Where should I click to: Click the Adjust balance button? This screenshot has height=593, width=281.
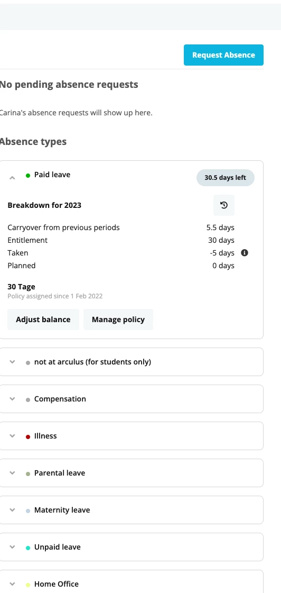43,320
